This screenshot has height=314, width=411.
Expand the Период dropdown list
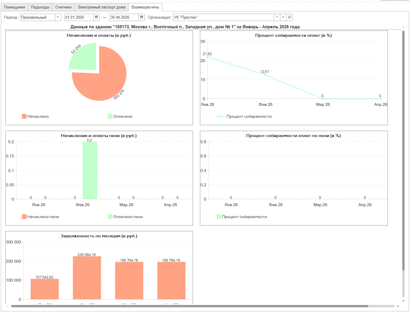58,17
